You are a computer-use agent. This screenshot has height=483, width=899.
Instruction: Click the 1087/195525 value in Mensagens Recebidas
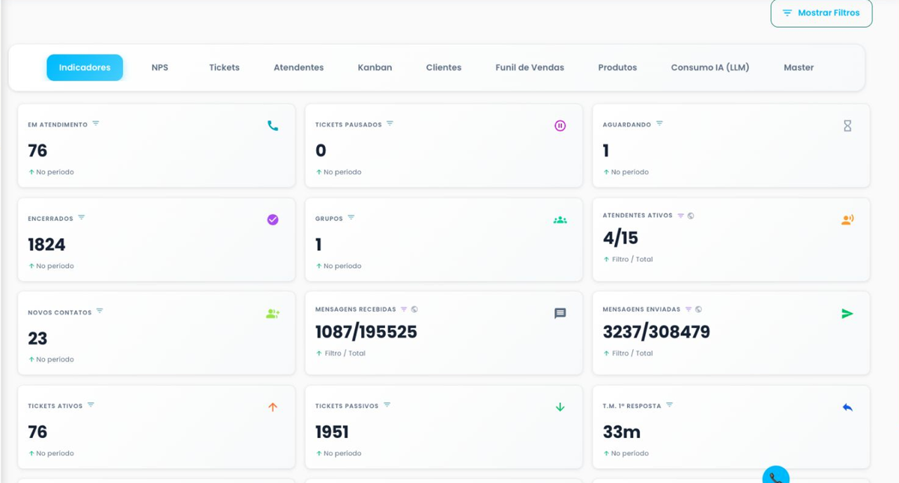tap(366, 332)
